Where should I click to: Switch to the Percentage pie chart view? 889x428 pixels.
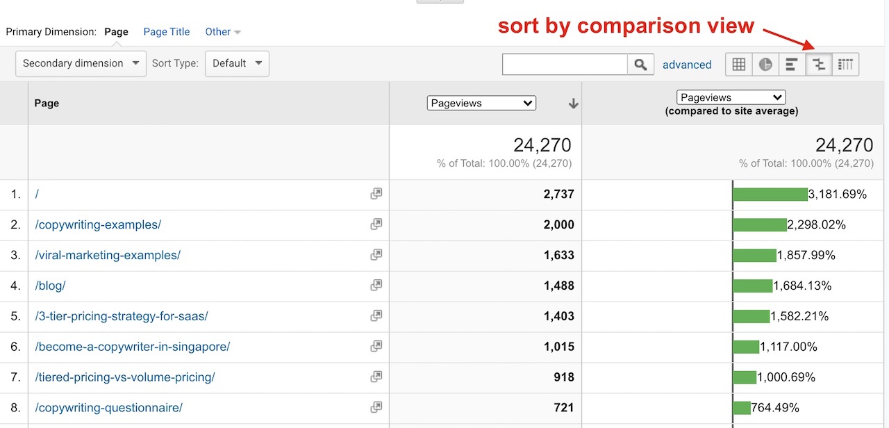point(765,65)
